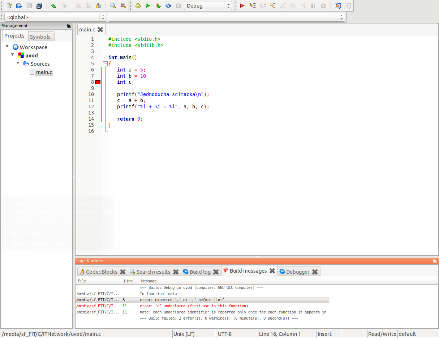439x338 pixels.
Task: Toggle the breakpoint marker on line 8
Action: (98, 82)
